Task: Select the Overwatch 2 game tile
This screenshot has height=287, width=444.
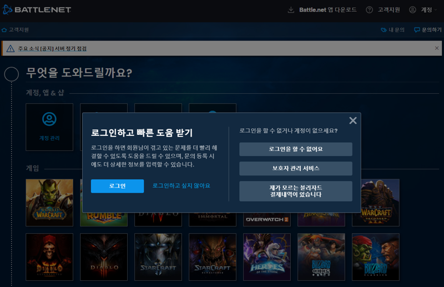Action: (267, 219)
